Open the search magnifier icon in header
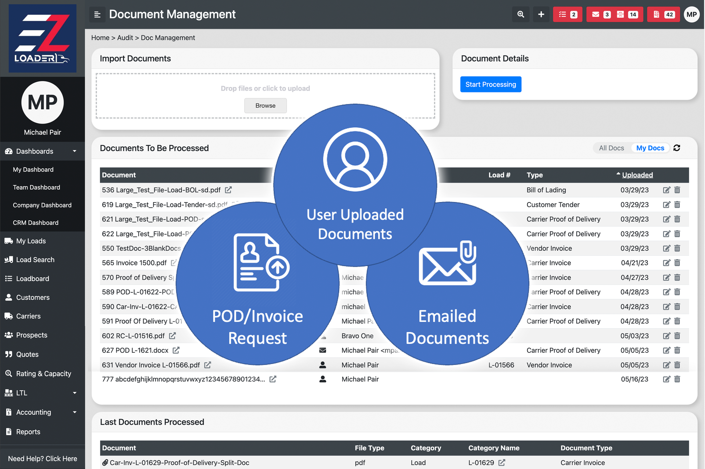The image size is (705, 469). (x=520, y=15)
